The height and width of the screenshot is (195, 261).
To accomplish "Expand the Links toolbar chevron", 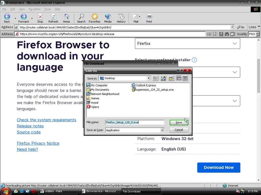I will (259, 26).
